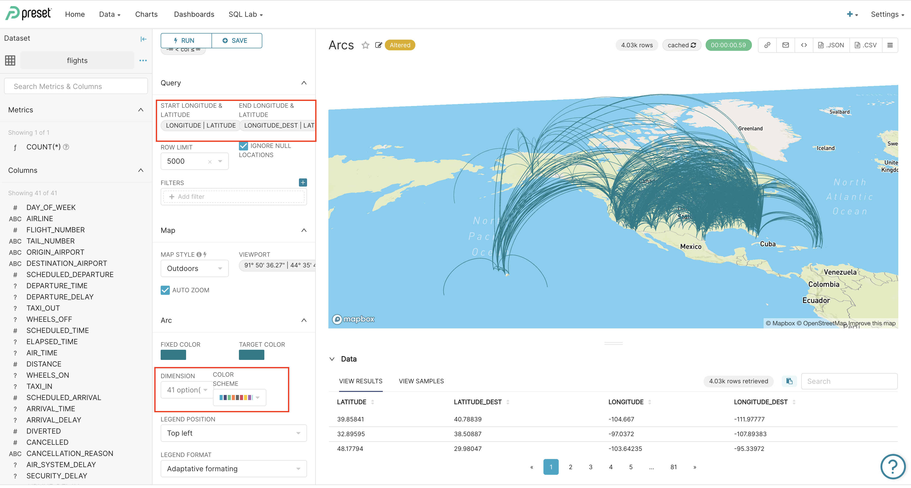Open embed code icon
The height and width of the screenshot is (488, 911).
(x=804, y=45)
